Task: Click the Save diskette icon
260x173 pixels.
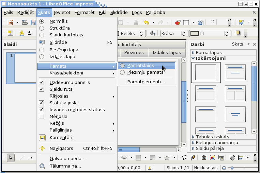Action: pos(33,22)
